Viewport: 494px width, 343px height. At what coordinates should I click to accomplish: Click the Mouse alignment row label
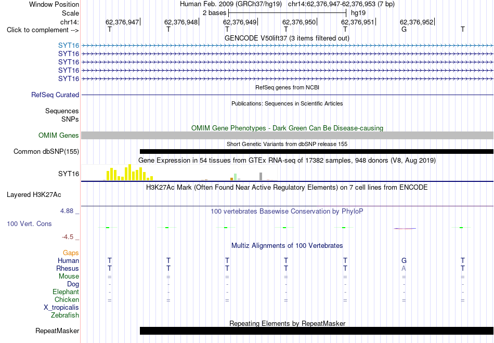coord(69,276)
